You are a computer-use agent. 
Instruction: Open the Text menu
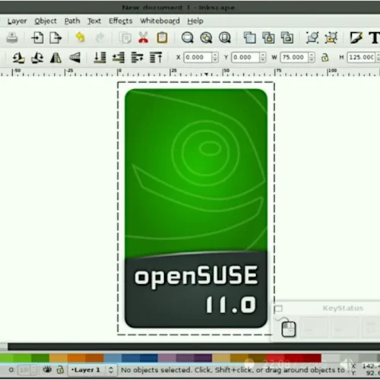(x=94, y=21)
